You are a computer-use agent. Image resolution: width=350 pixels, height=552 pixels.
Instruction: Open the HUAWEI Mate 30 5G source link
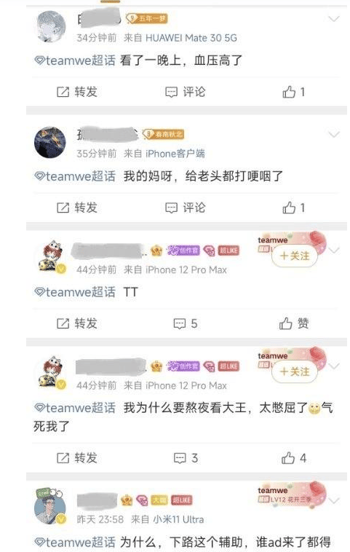(x=191, y=38)
